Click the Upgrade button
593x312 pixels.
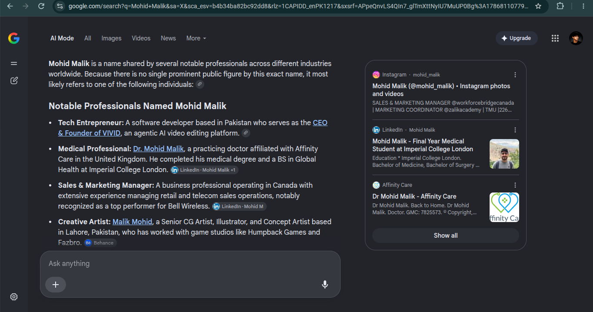coord(517,38)
